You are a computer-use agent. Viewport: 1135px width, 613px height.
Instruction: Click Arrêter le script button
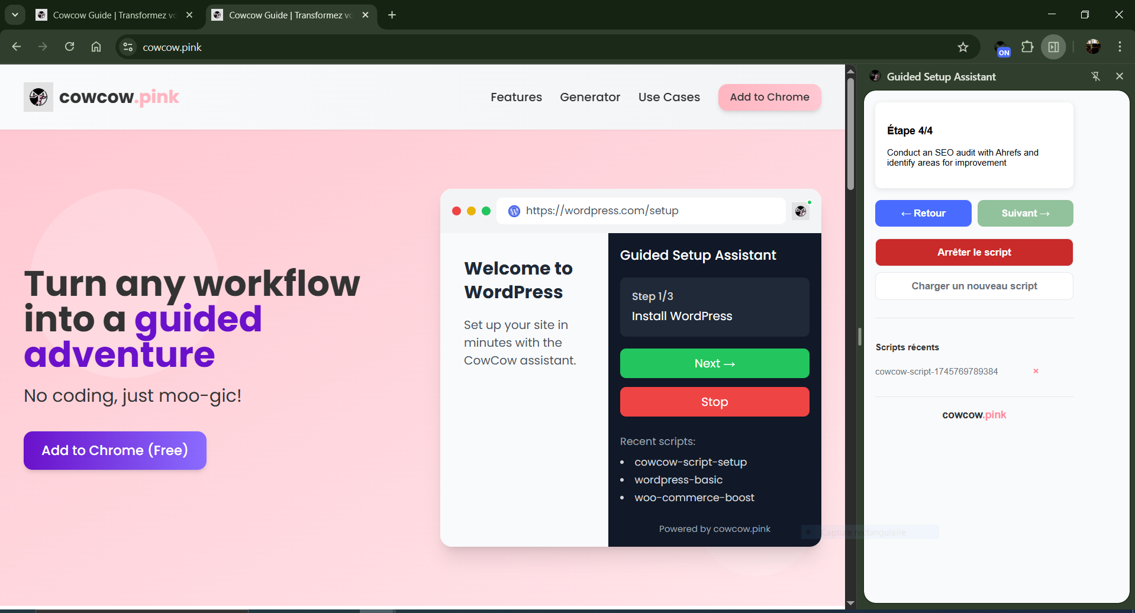coord(974,252)
